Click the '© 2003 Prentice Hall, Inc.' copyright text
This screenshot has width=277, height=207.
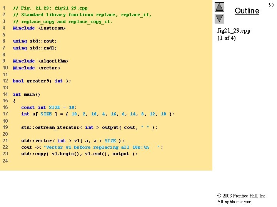point(242,196)
